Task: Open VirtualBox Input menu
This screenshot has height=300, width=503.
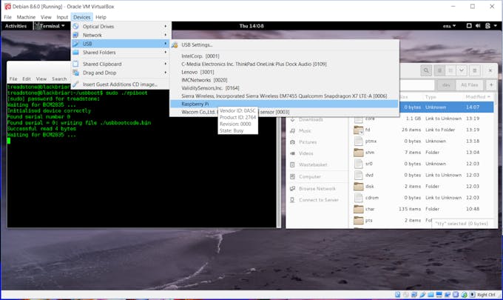Action: (x=62, y=17)
